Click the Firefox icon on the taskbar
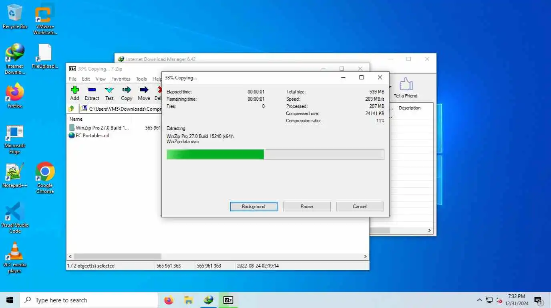Image resolution: width=551 pixels, height=308 pixels. [x=169, y=300]
